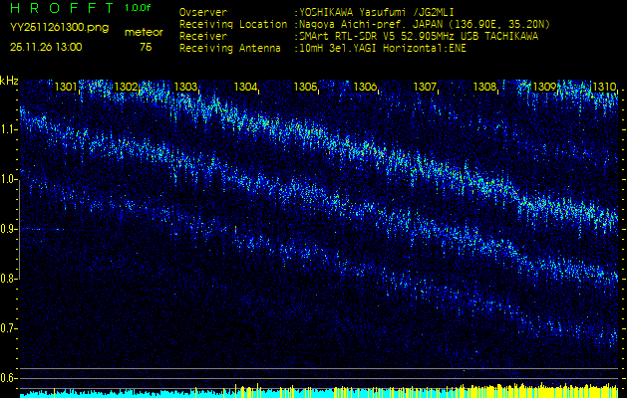The height and width of the screenshot is (398, 627).
Task: Choose the 1307 time marker
Action: [x=425, y=88]
